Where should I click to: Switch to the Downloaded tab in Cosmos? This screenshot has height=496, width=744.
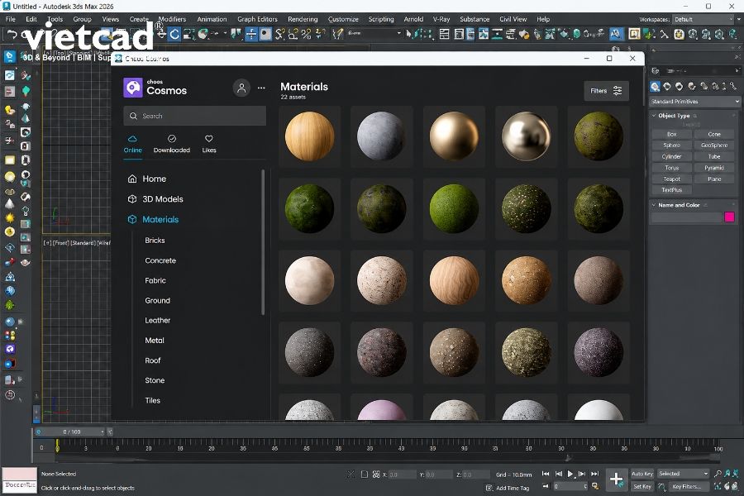(172, 144)
